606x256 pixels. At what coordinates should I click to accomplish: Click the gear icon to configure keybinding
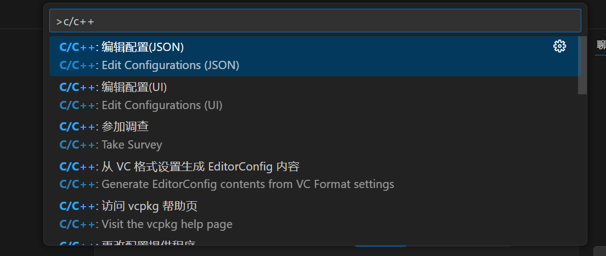click(x=559, y=47)
